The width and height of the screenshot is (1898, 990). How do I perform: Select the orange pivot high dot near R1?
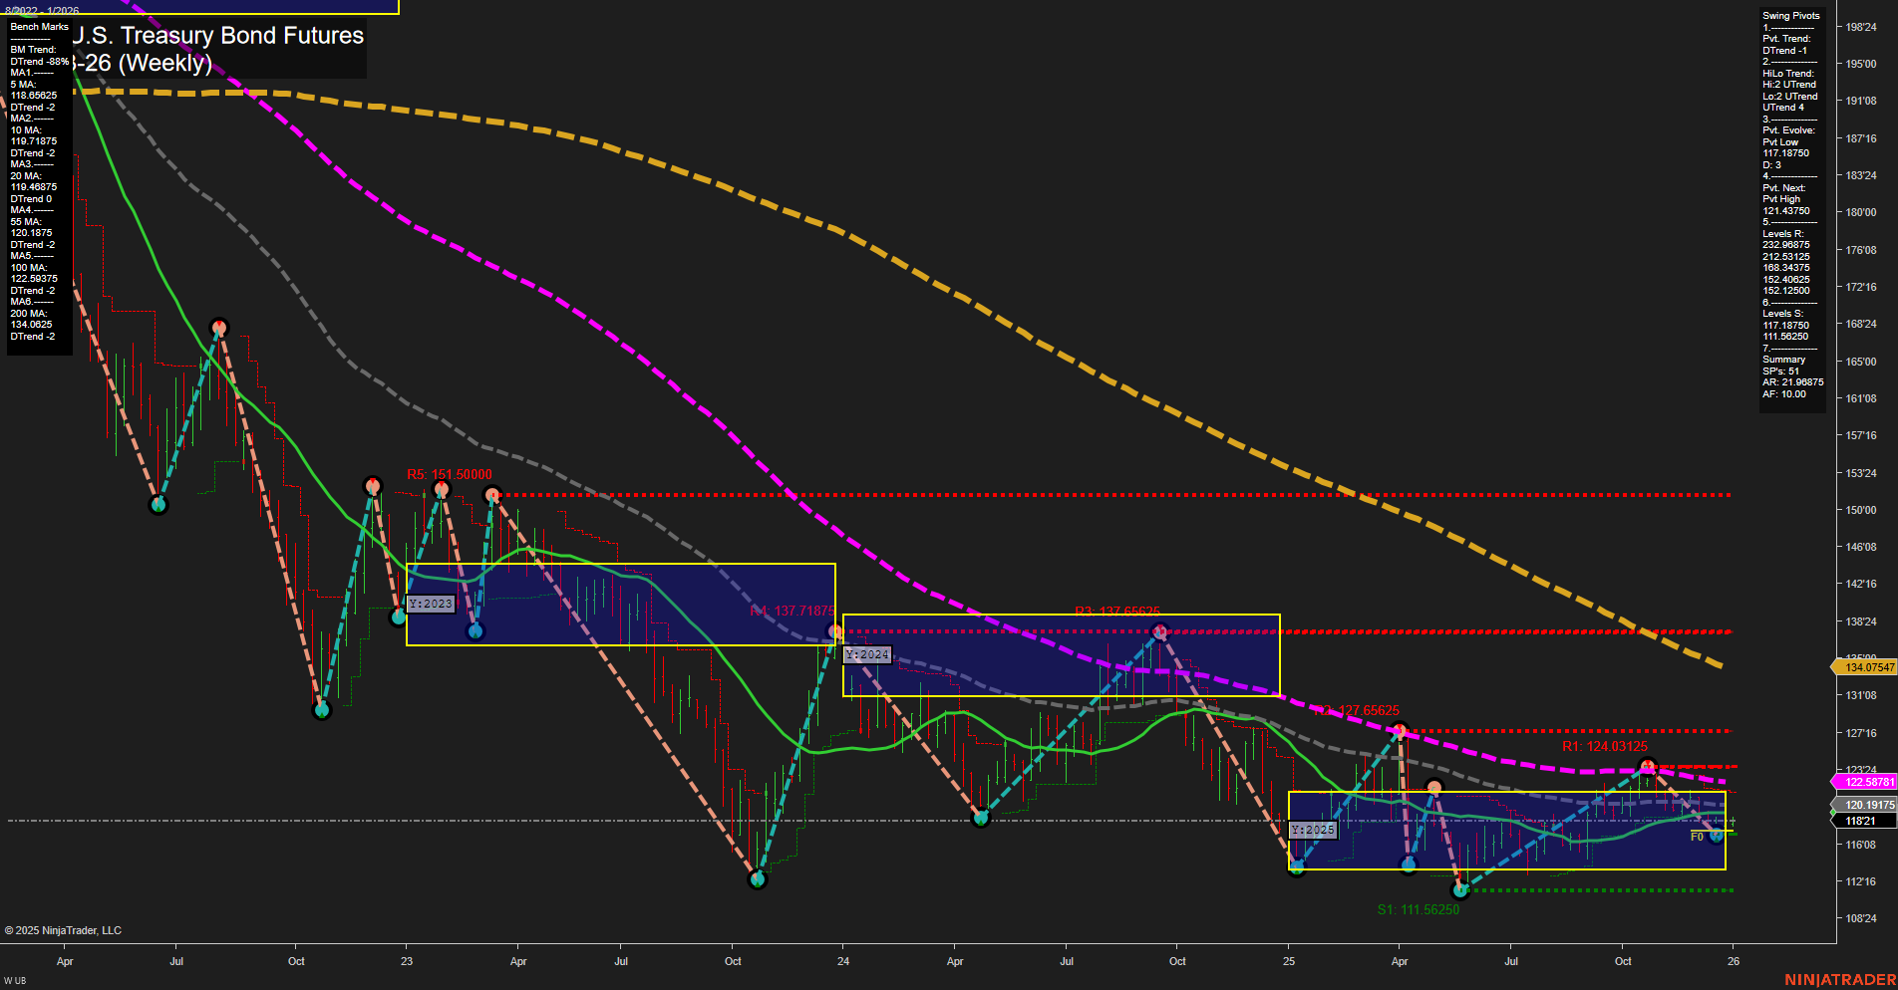[x=1646, y=765]
